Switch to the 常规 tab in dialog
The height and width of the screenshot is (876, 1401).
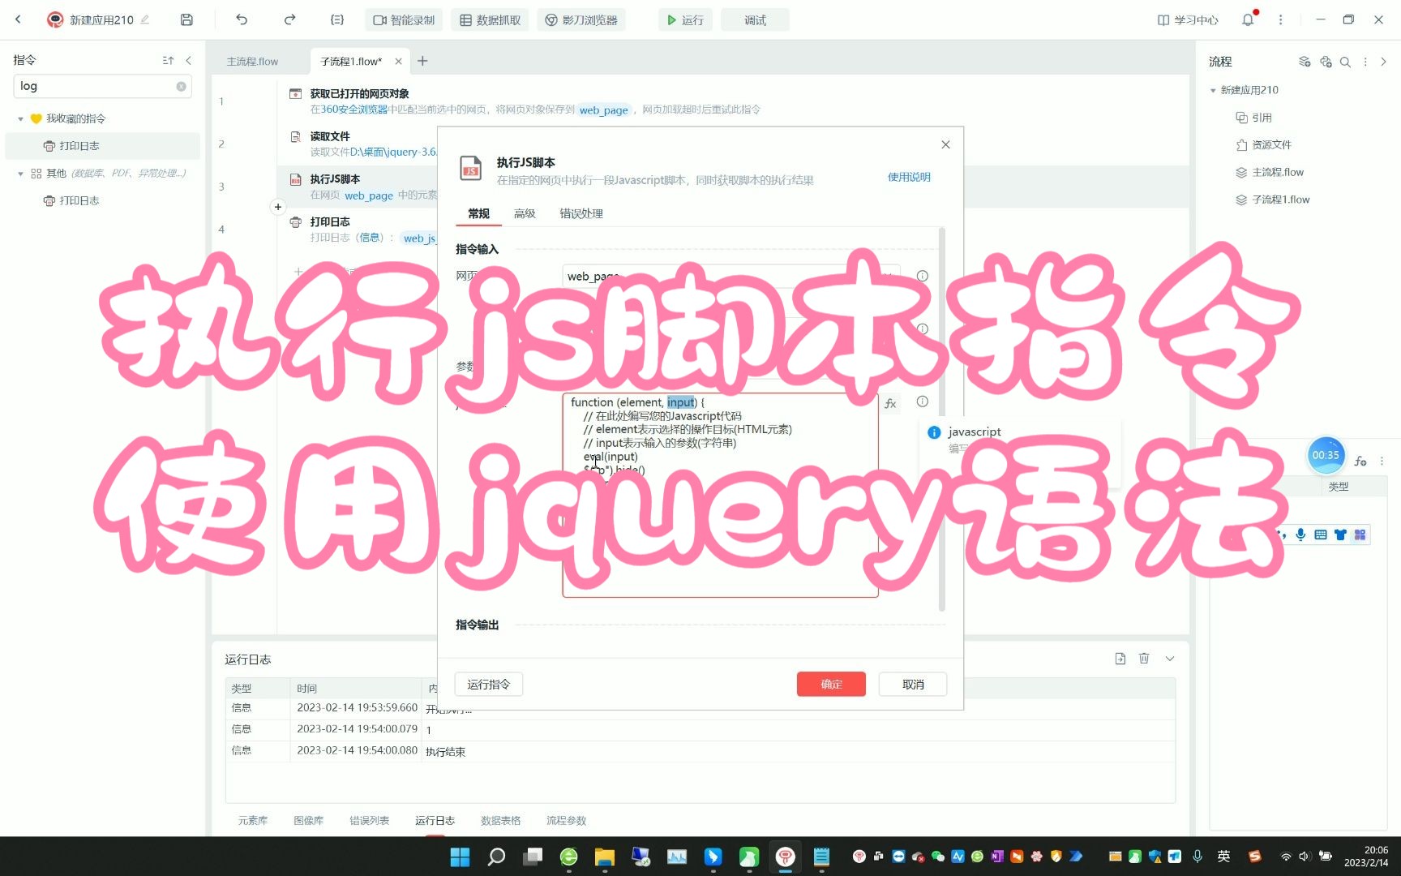tap(478, 213)
